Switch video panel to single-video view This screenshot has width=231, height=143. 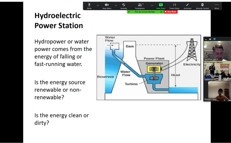pos(210,39)
